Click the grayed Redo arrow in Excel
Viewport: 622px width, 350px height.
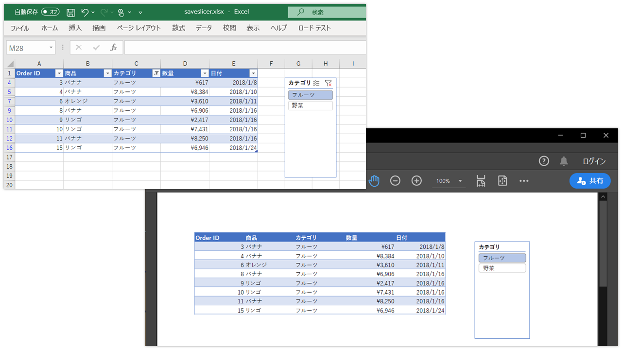point(104,12)
